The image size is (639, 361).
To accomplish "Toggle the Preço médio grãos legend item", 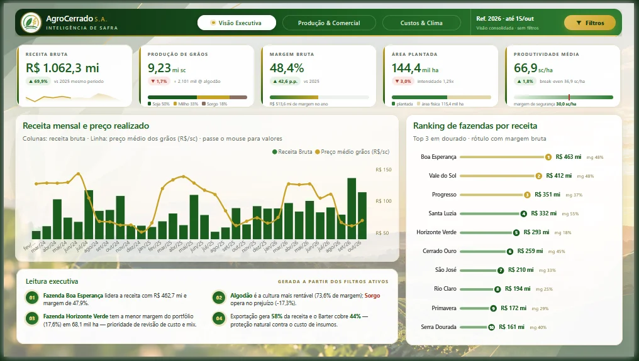I will [352, 152].
